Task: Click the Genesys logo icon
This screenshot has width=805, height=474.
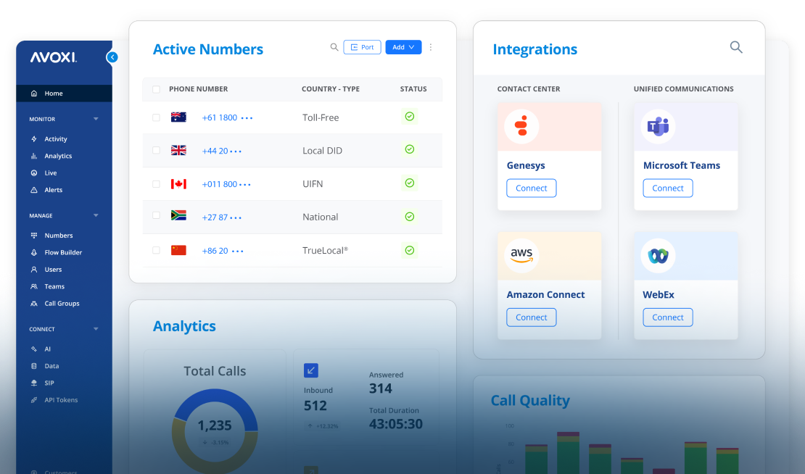Action: point(521,126)
